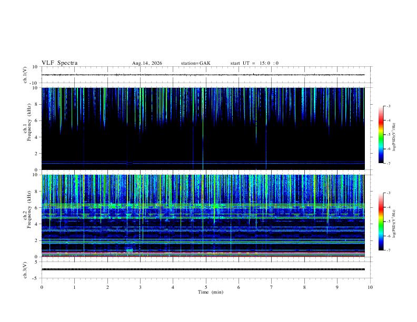The height and width of the screenshot is (322, 417).
Task: Click the ch.3 voltage waveform band
Action: [x=203, y=269]
